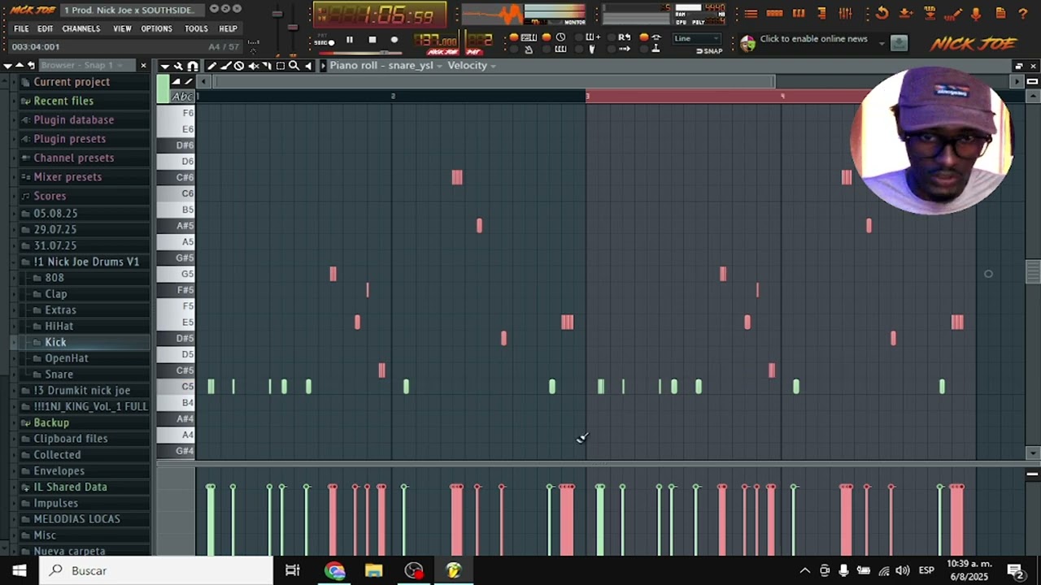Open the VIEW menu
Screen dimensions: 1041x585
122,28
